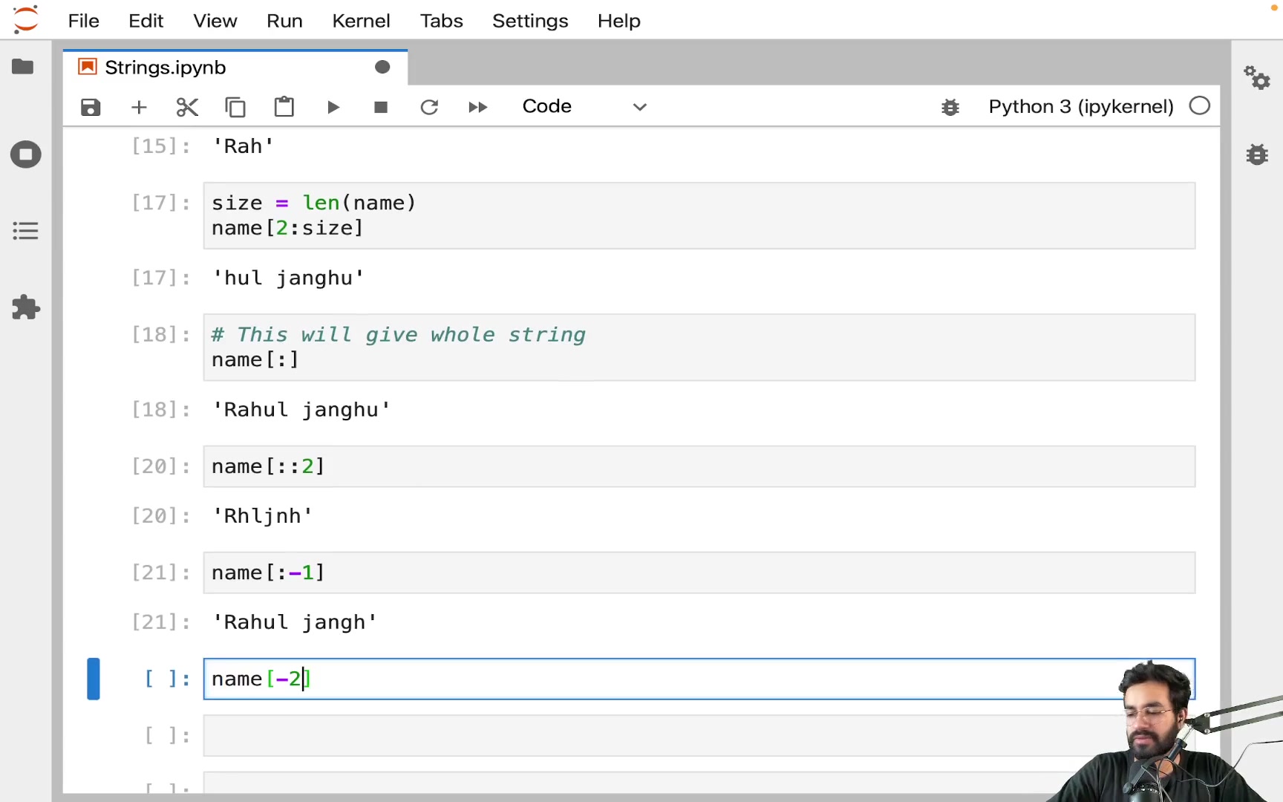
Task: Open the Kernel menu
Action: point(361,21)
